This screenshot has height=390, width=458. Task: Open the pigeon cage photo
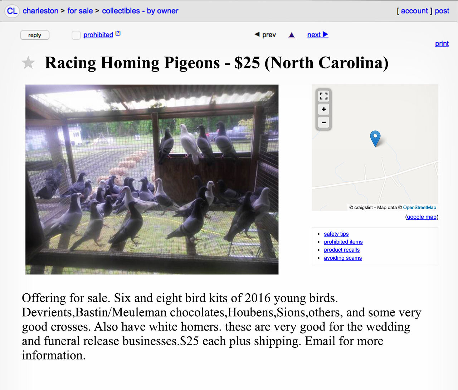coord(152,179)
